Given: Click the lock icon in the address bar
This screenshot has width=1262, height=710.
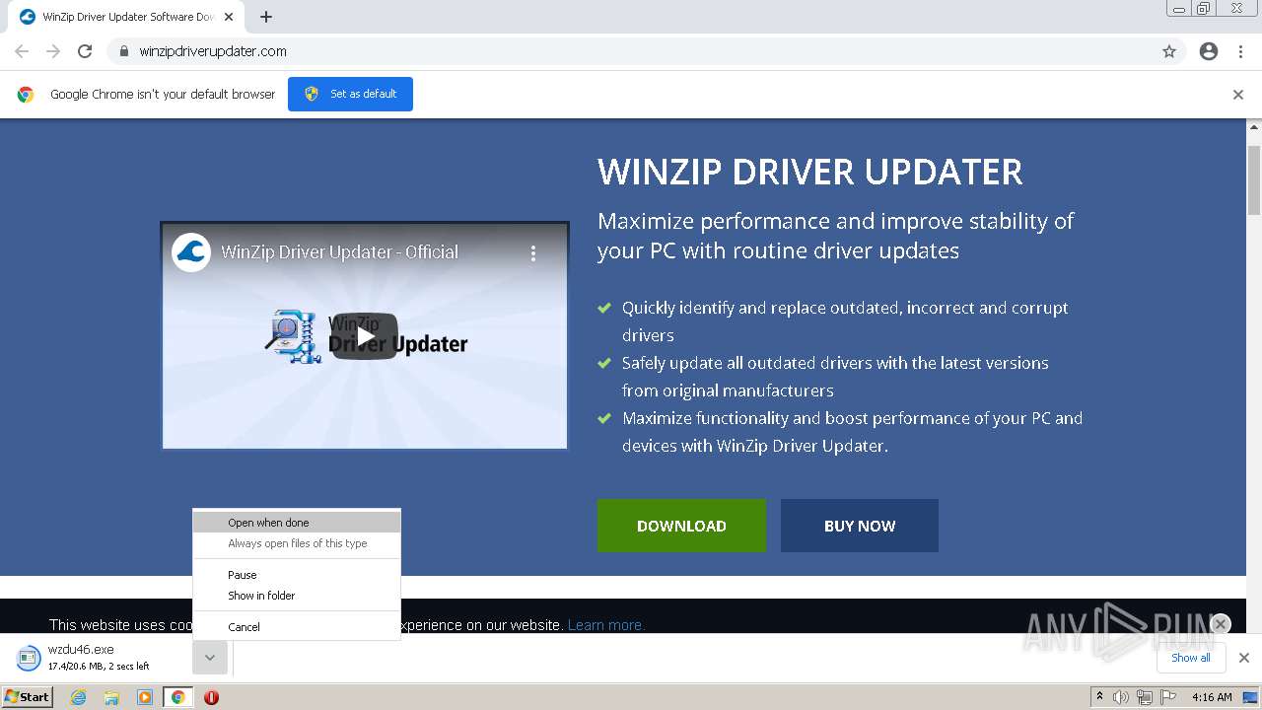Looking at the screenshot, I should (x=123, y=51).
